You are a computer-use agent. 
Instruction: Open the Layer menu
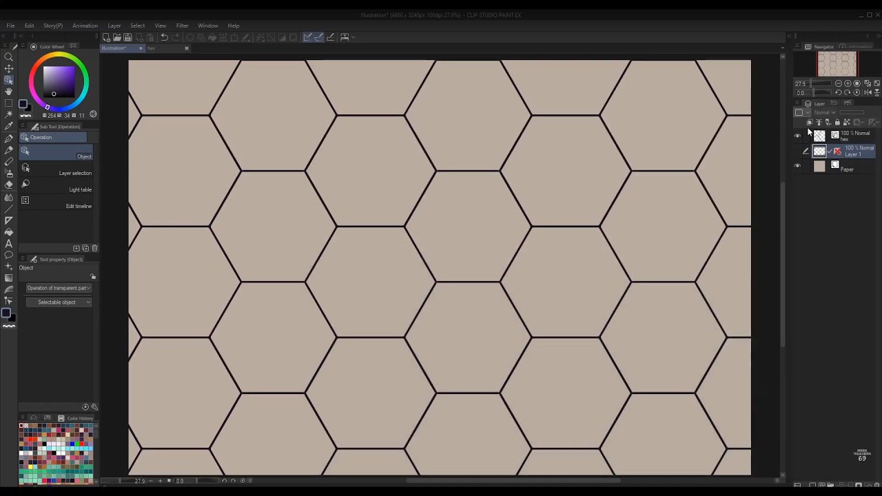coord(114,26)
